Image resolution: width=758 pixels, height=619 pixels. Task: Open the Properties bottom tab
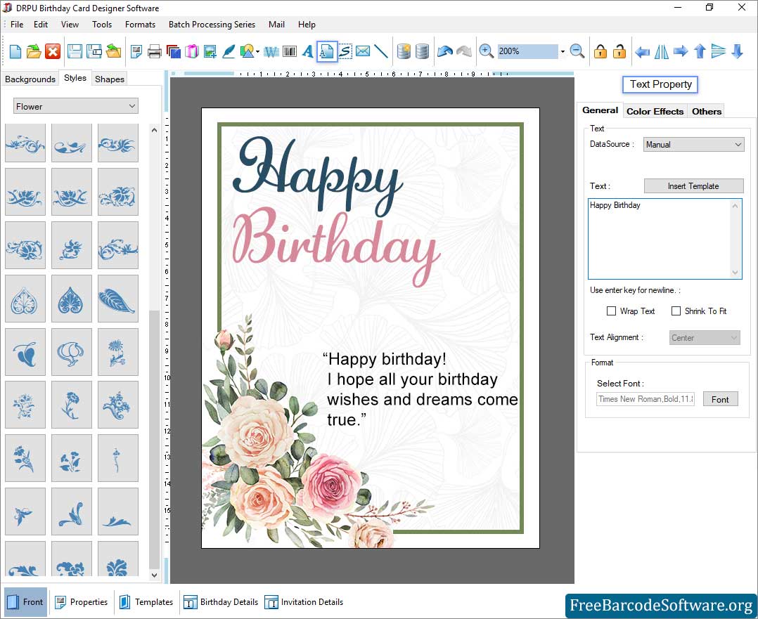point(82,602)
